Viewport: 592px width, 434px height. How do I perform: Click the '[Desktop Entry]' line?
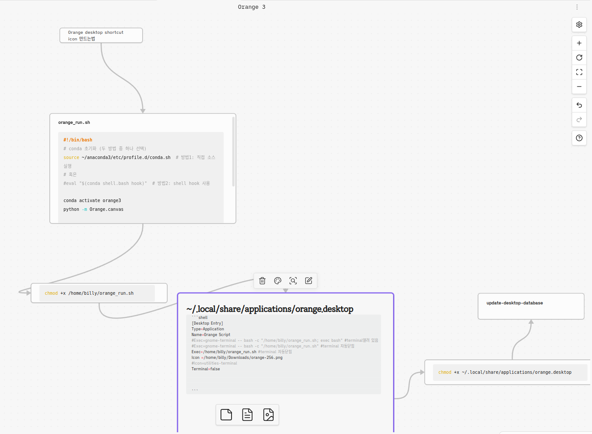207,323
